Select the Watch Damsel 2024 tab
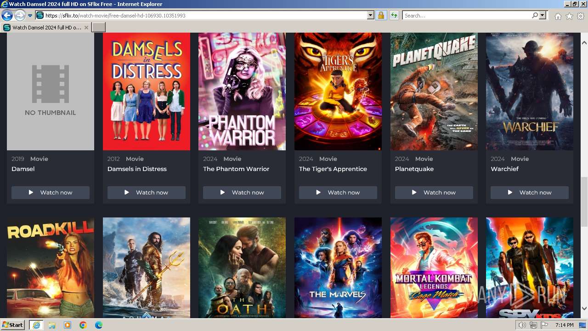Screen dimensions: 588x331 [46, 28]
